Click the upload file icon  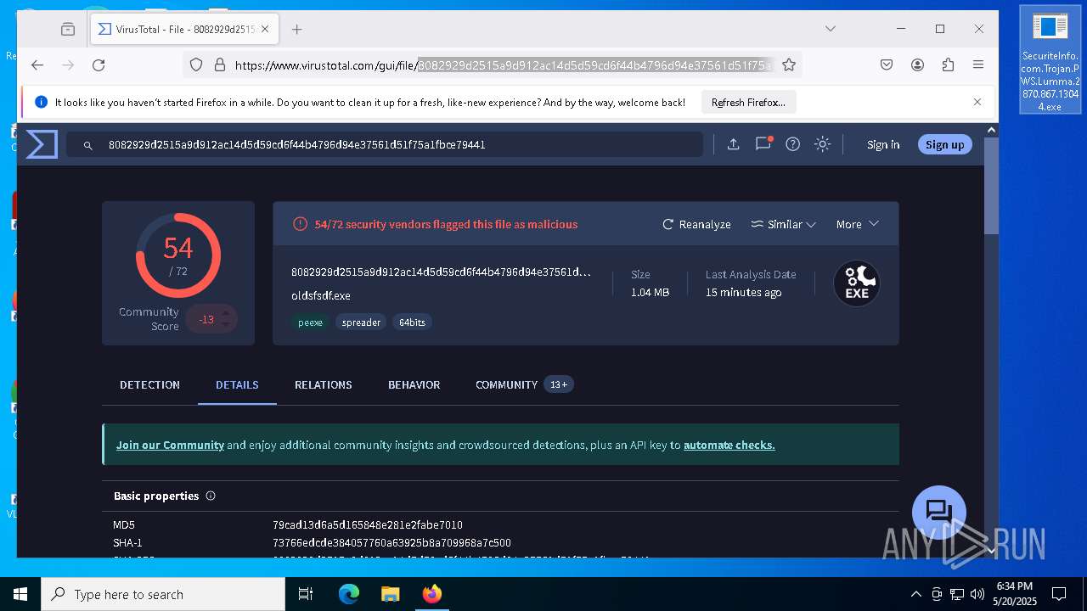point(733,144)
